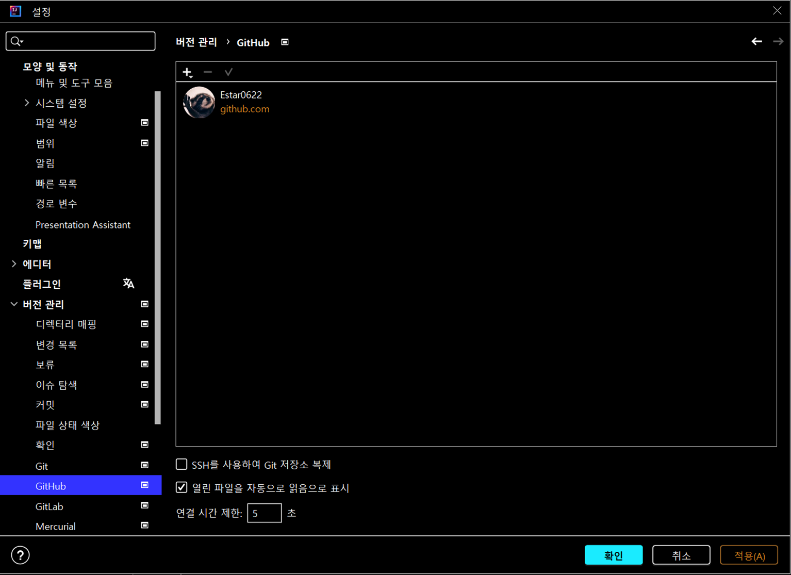Click project-level icon beside GitHub breadcrumb
This screenshot has height=575, width=791.
coord(285,42)
